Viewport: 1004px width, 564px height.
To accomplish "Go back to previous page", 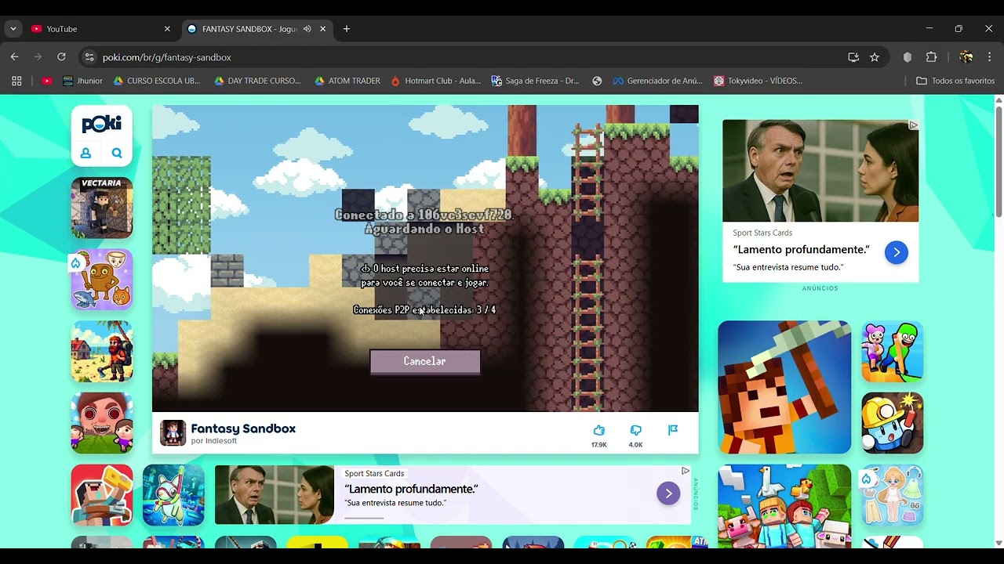I will tap(14, 57).
